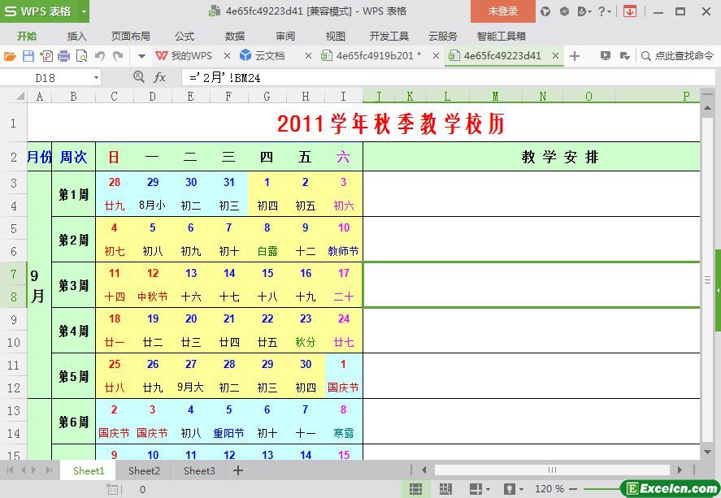Click the Open folder icon

click(x=10, y=56)
